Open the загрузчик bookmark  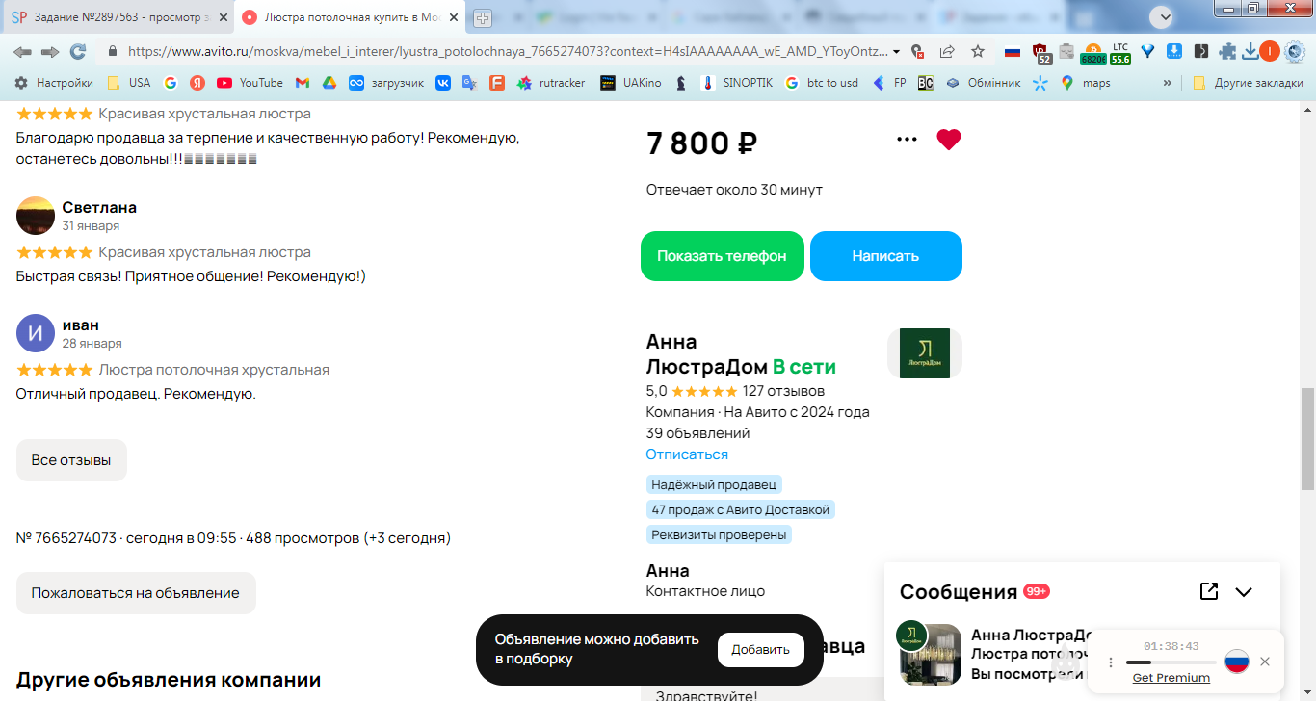pos(386,83)
